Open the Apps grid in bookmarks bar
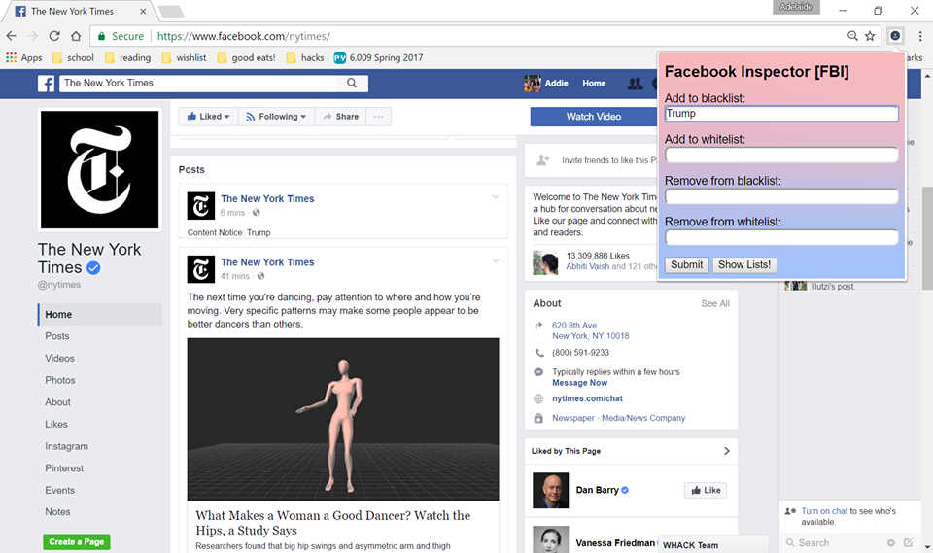The width and height of the screenshot is (933, 553). pos(23,57)
